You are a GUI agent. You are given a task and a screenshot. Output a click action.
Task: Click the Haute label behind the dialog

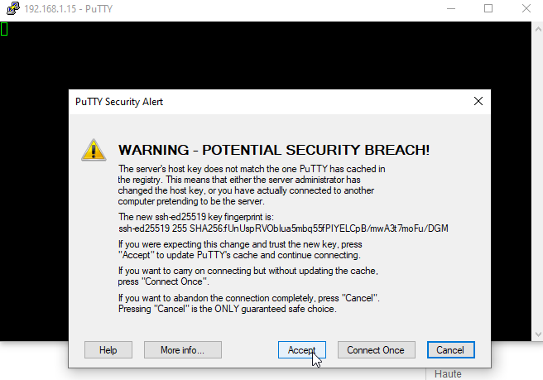click(448, 374)
